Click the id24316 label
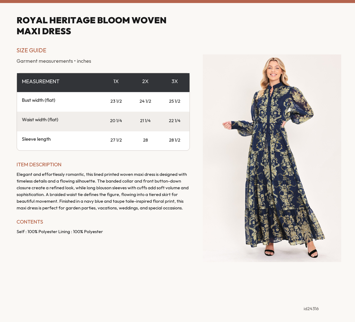The image size is (355, 322). 311,309
